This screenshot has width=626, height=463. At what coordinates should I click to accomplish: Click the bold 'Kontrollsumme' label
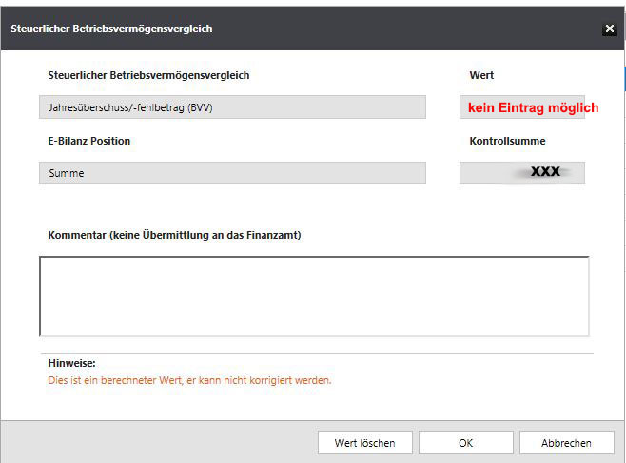507,141
